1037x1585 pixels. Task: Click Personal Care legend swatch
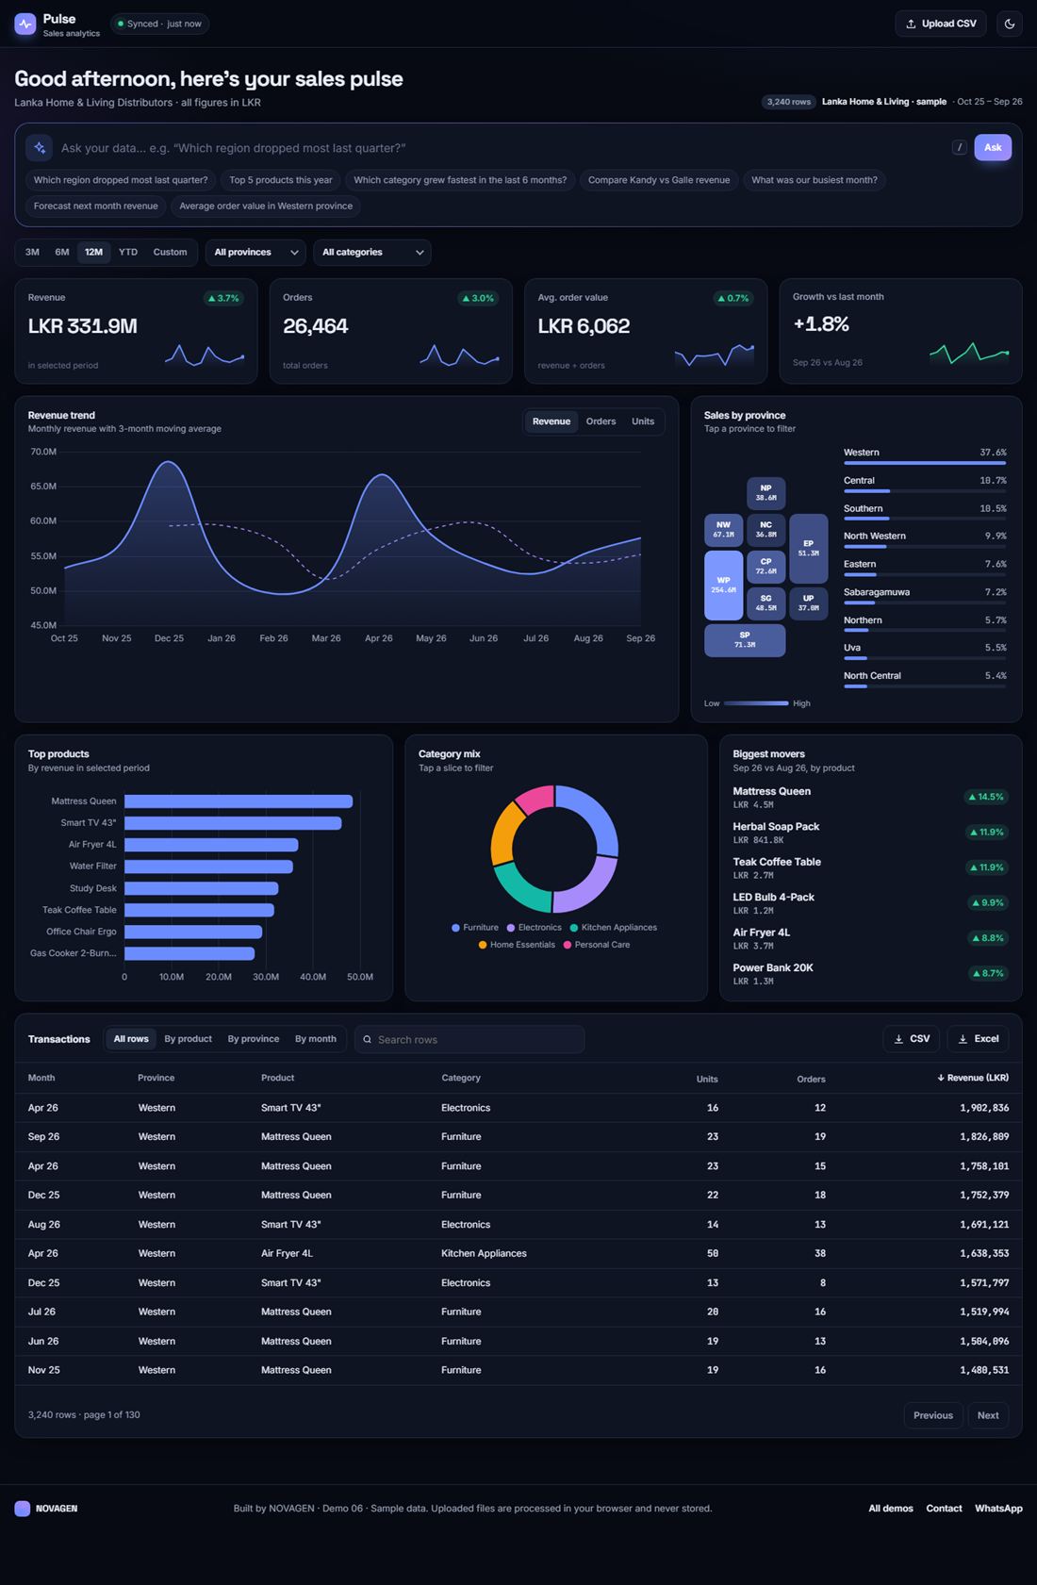click(x=568, y=945)
